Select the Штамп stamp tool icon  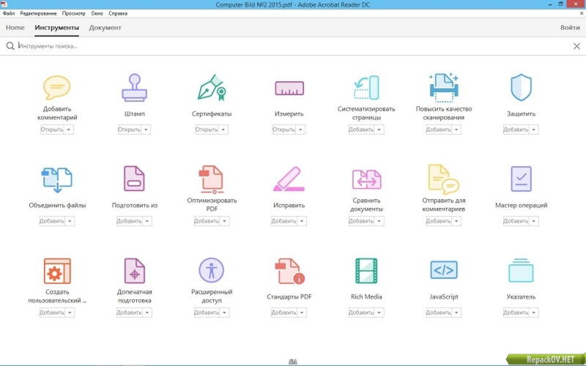click(135, 88)
